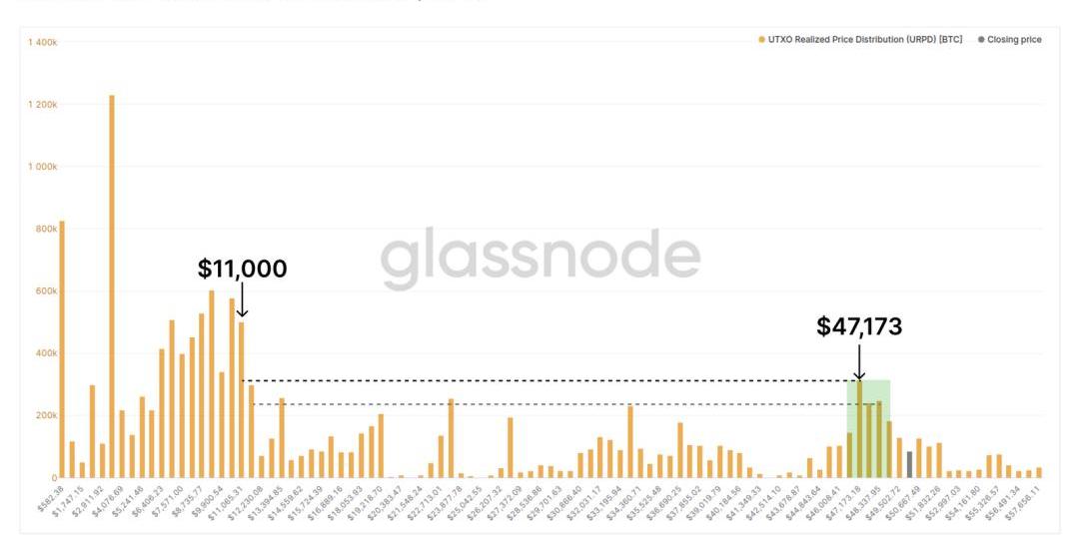Toggle the Closing price legend label

[x=1014, y=40]
